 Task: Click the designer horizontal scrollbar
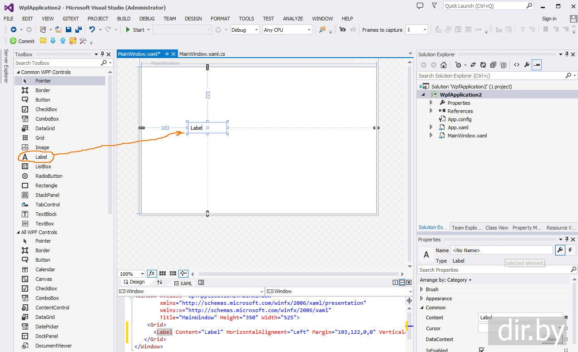pos(297,274)
